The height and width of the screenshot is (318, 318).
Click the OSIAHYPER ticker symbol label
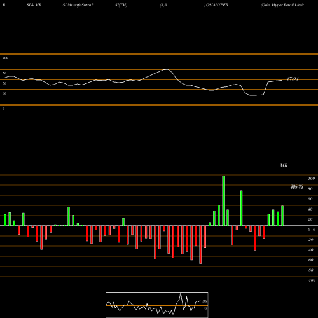218,5
